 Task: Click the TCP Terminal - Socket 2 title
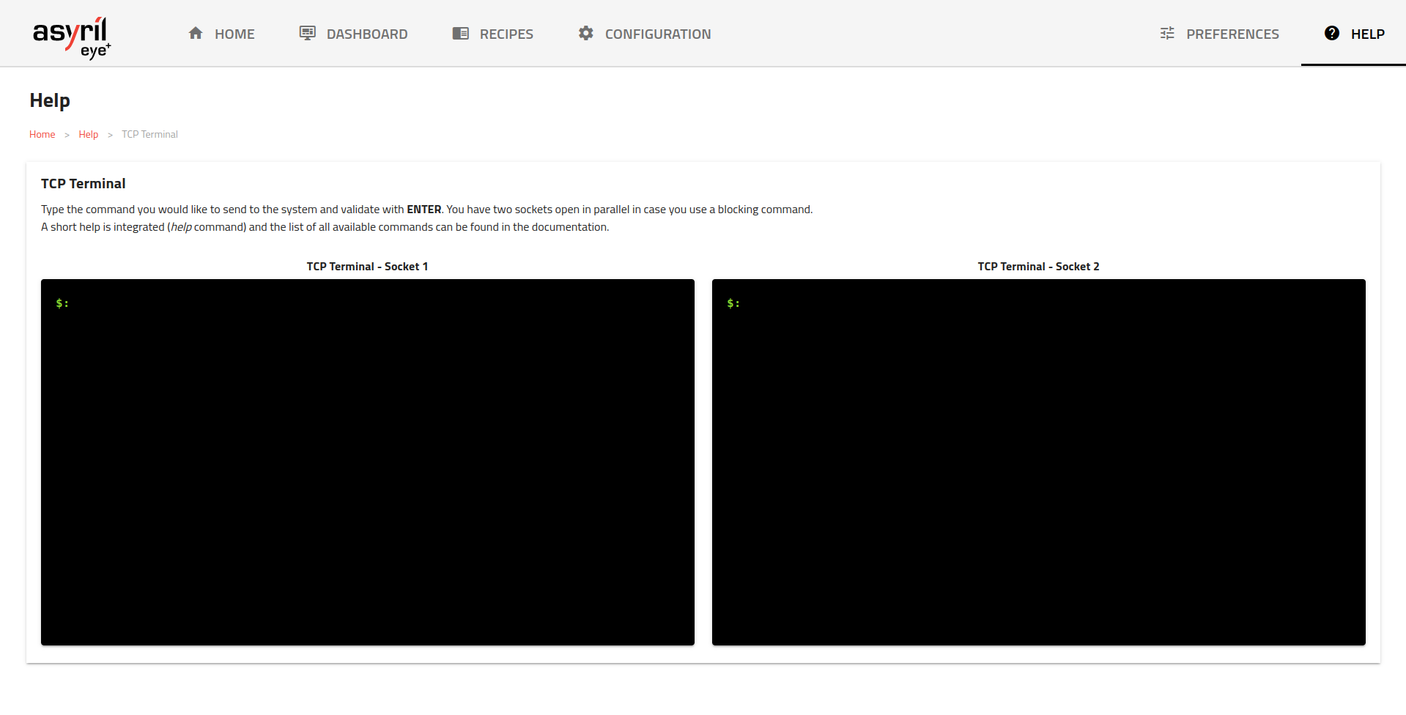point(1038,267)
